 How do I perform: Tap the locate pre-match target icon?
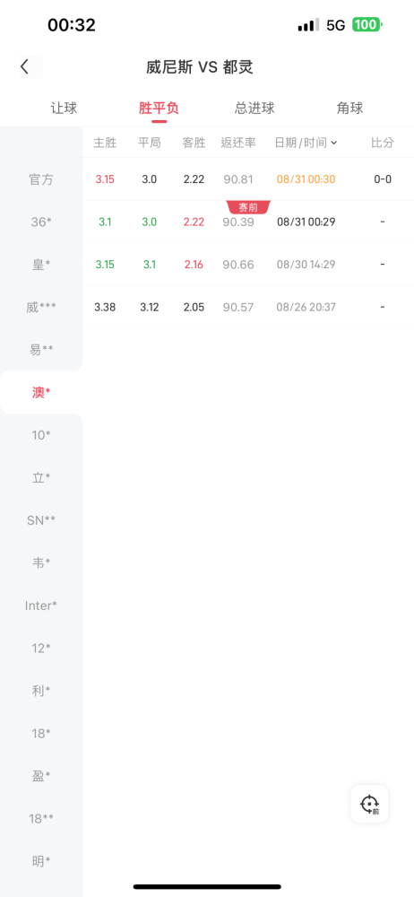coord(369,804)
